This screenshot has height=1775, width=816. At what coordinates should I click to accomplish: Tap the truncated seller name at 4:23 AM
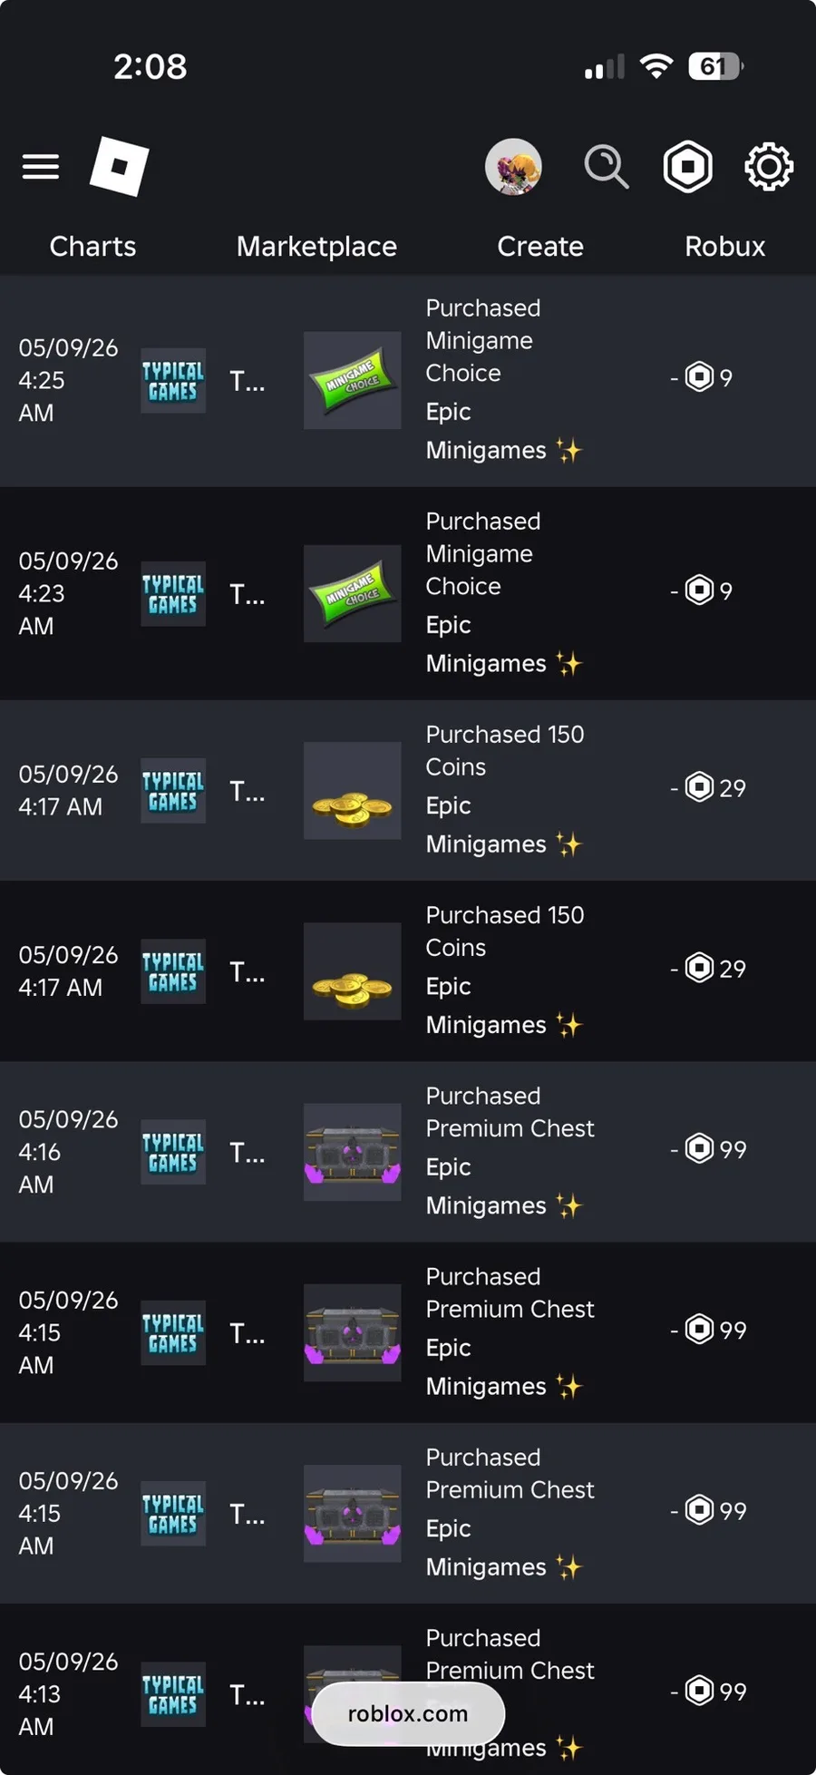tap(248, 594)
